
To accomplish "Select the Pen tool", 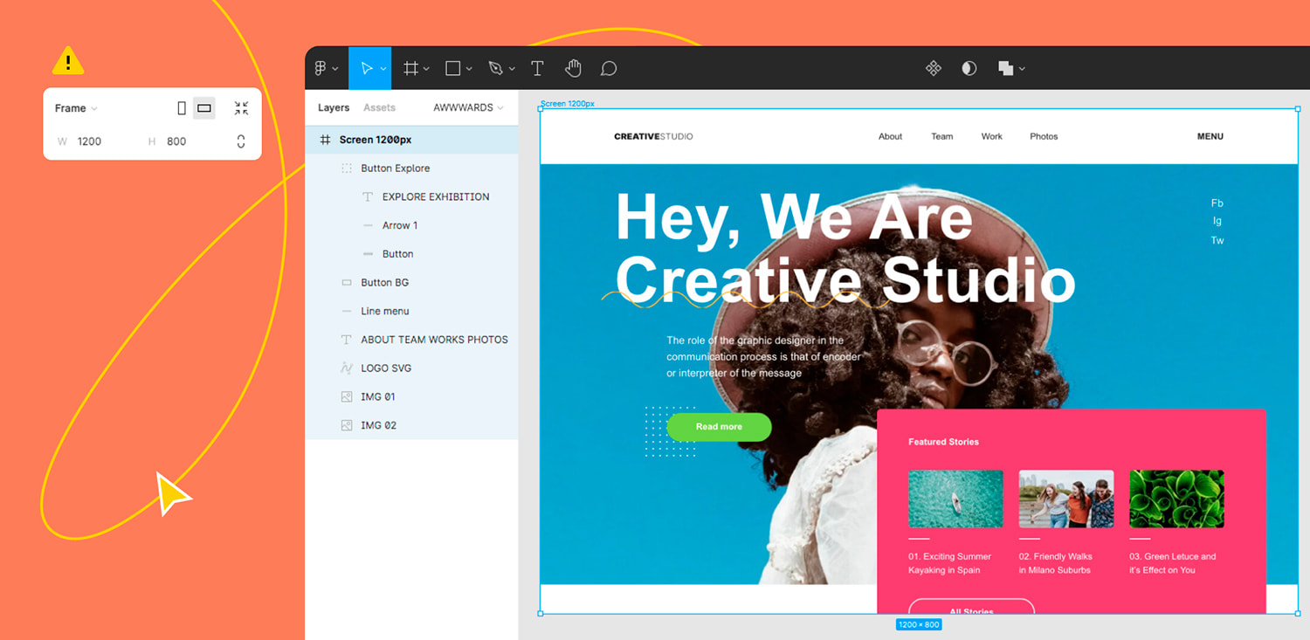I will (496, 68).
